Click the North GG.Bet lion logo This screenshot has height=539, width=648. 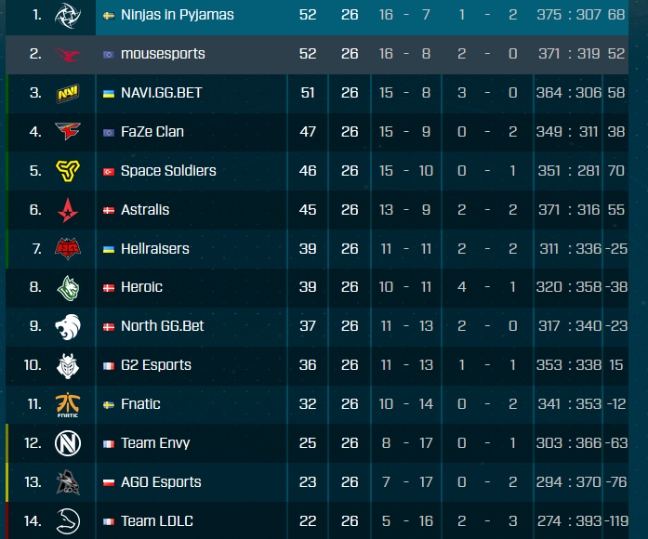click(68, 327)
